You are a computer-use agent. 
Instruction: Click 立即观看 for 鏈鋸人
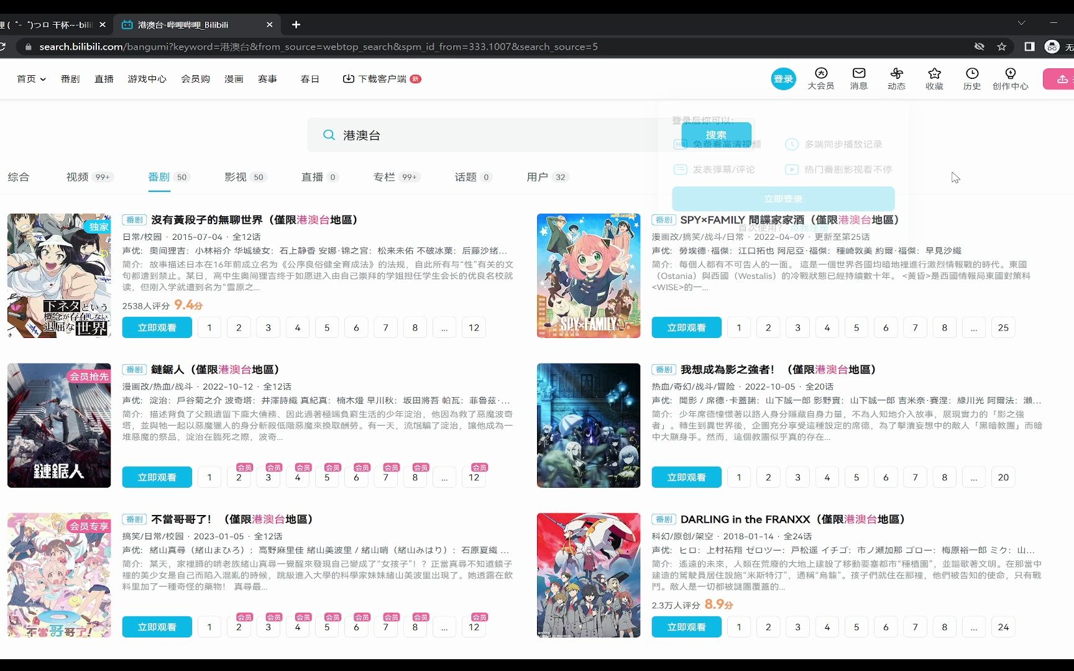click(x=157, y=477)
